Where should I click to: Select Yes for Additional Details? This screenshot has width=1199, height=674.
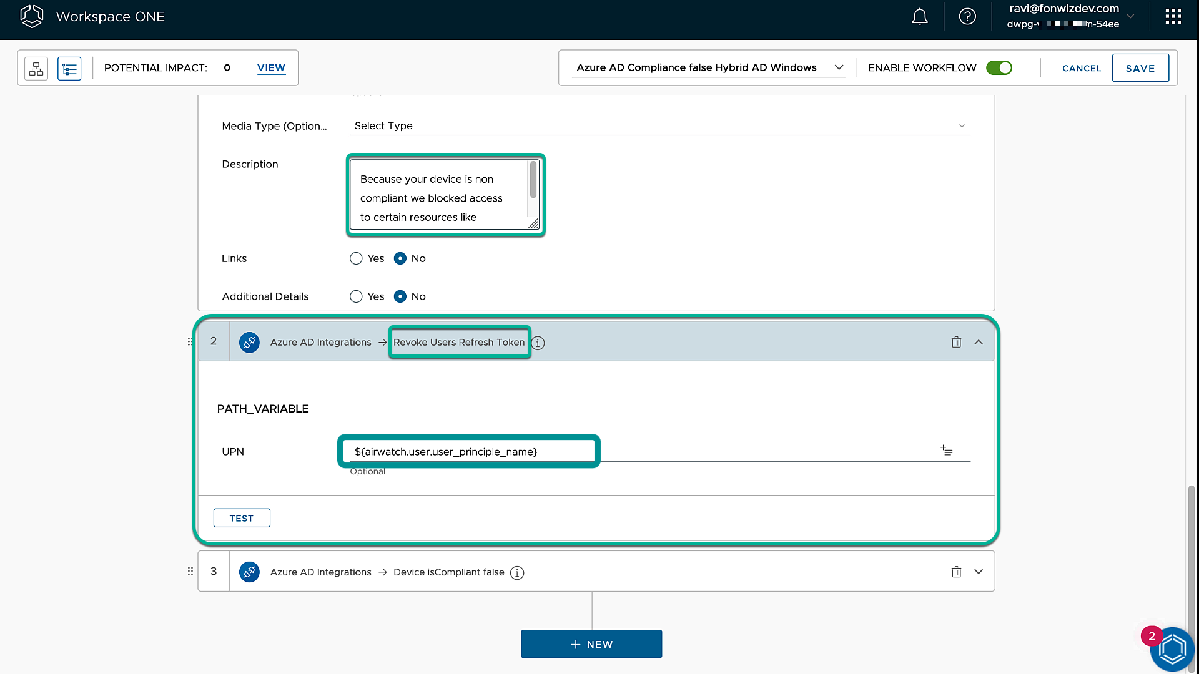pyautogui.click(x=356, y=296)
